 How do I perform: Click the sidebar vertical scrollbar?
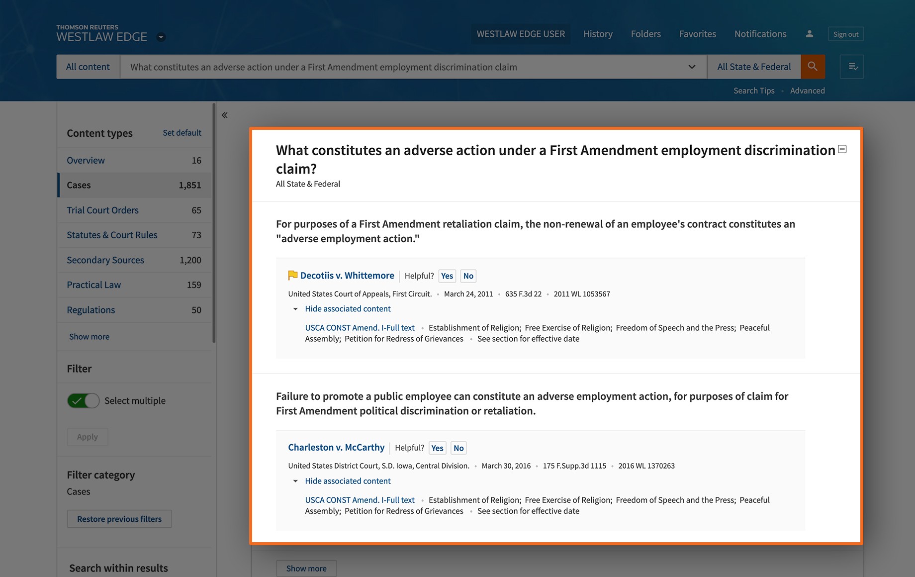(x=214, y=224)
